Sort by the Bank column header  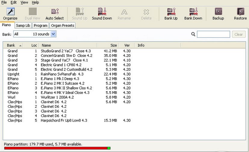pos(13,45)
